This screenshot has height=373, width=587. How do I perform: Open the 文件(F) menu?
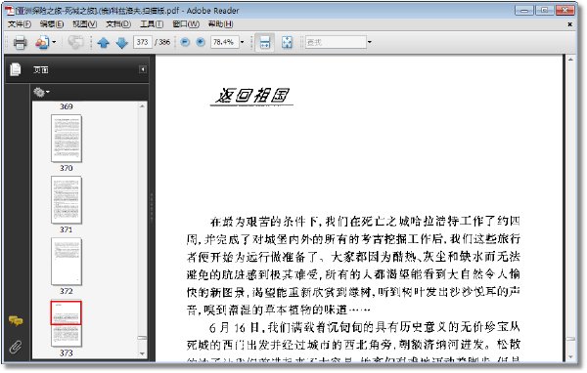(20, 23)
